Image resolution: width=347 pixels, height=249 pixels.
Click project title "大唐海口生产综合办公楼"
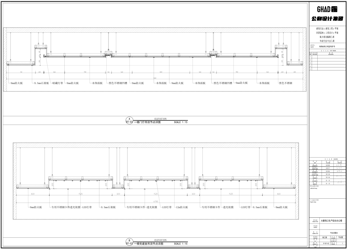click(332, 221)
